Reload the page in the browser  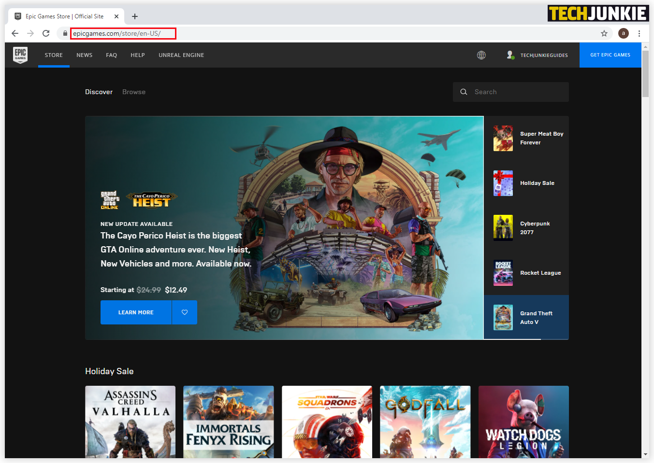pos(46,33)
